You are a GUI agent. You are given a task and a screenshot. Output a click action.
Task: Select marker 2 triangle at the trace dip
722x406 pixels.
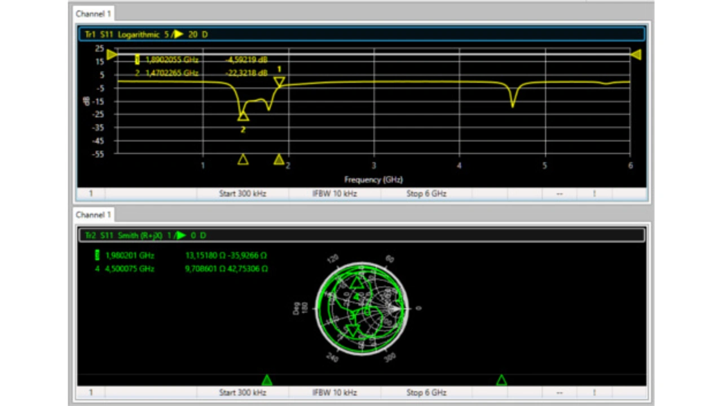coord(243,115)
